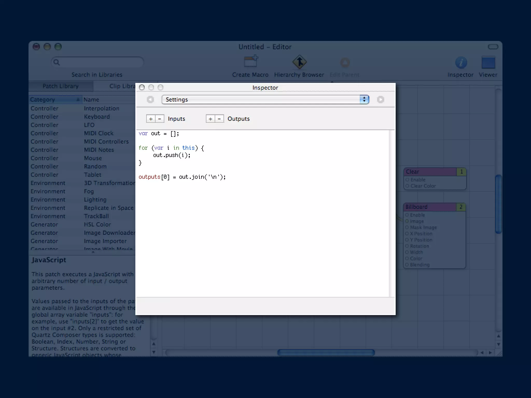Select the Keyboard patch row

[82, 117]
